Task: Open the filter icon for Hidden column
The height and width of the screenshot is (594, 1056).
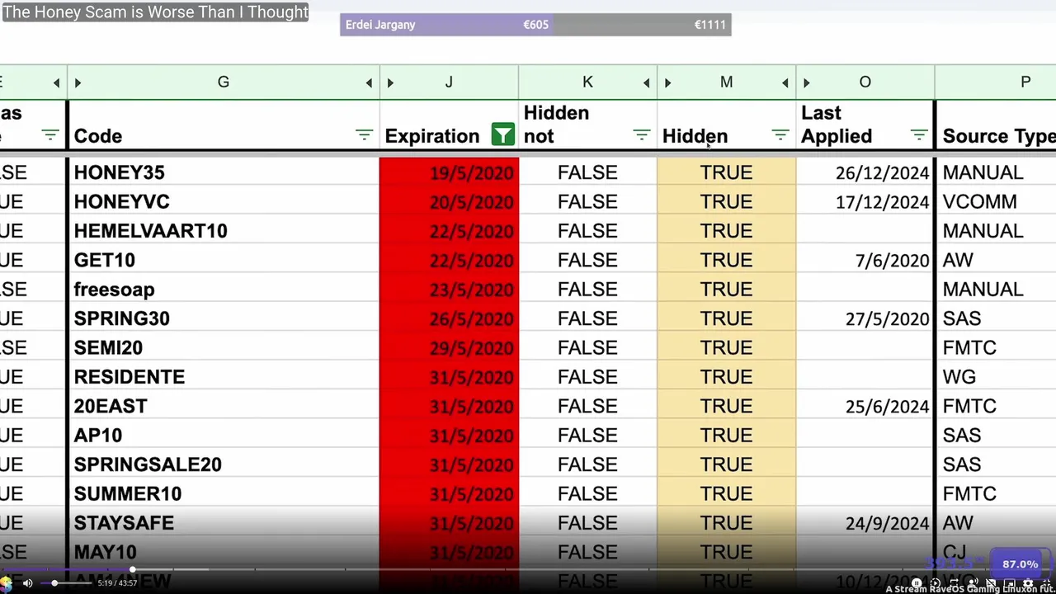Action: tap(780, 135)
